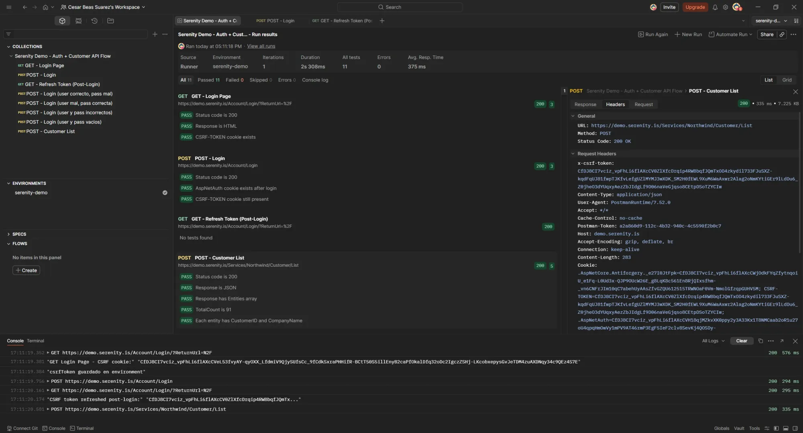Open the Headers tab in response viewer
The width and height of the screenshot is (803, 433).
click(615, 104)
